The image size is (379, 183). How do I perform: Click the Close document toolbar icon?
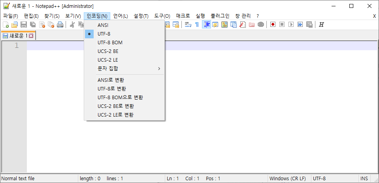(x=42, y=25)
